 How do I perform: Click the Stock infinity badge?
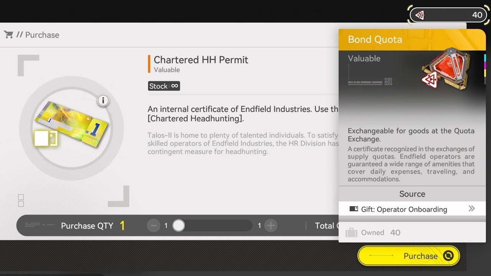pyautogui.click(x=164, y=86)
